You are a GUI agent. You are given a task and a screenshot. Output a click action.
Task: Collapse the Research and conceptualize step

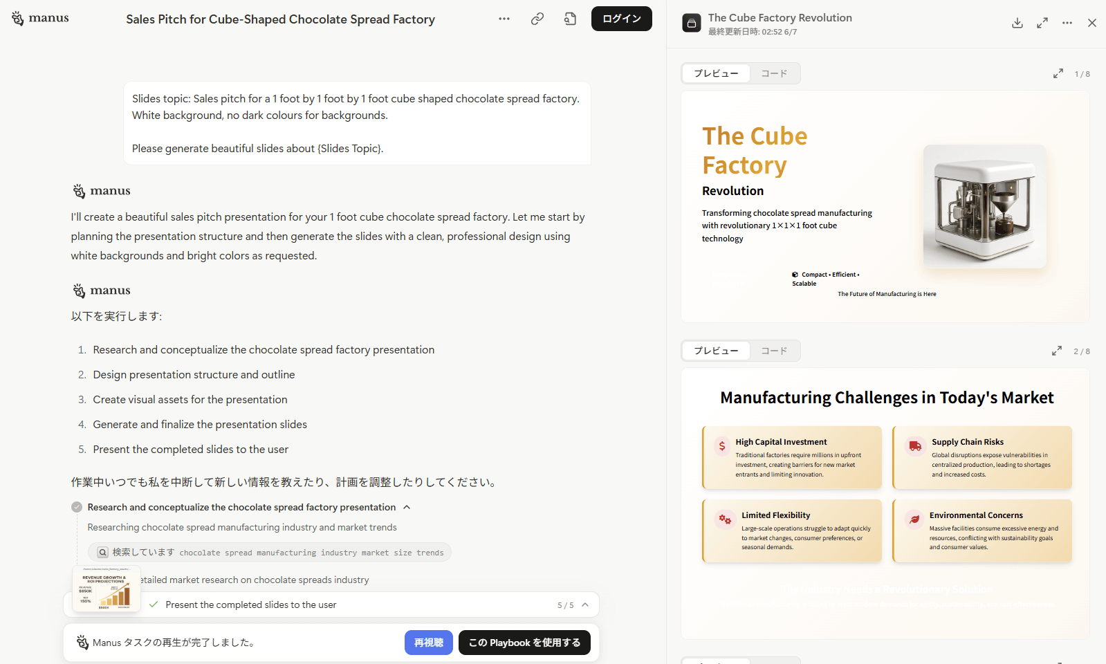(x=407, y=507)
